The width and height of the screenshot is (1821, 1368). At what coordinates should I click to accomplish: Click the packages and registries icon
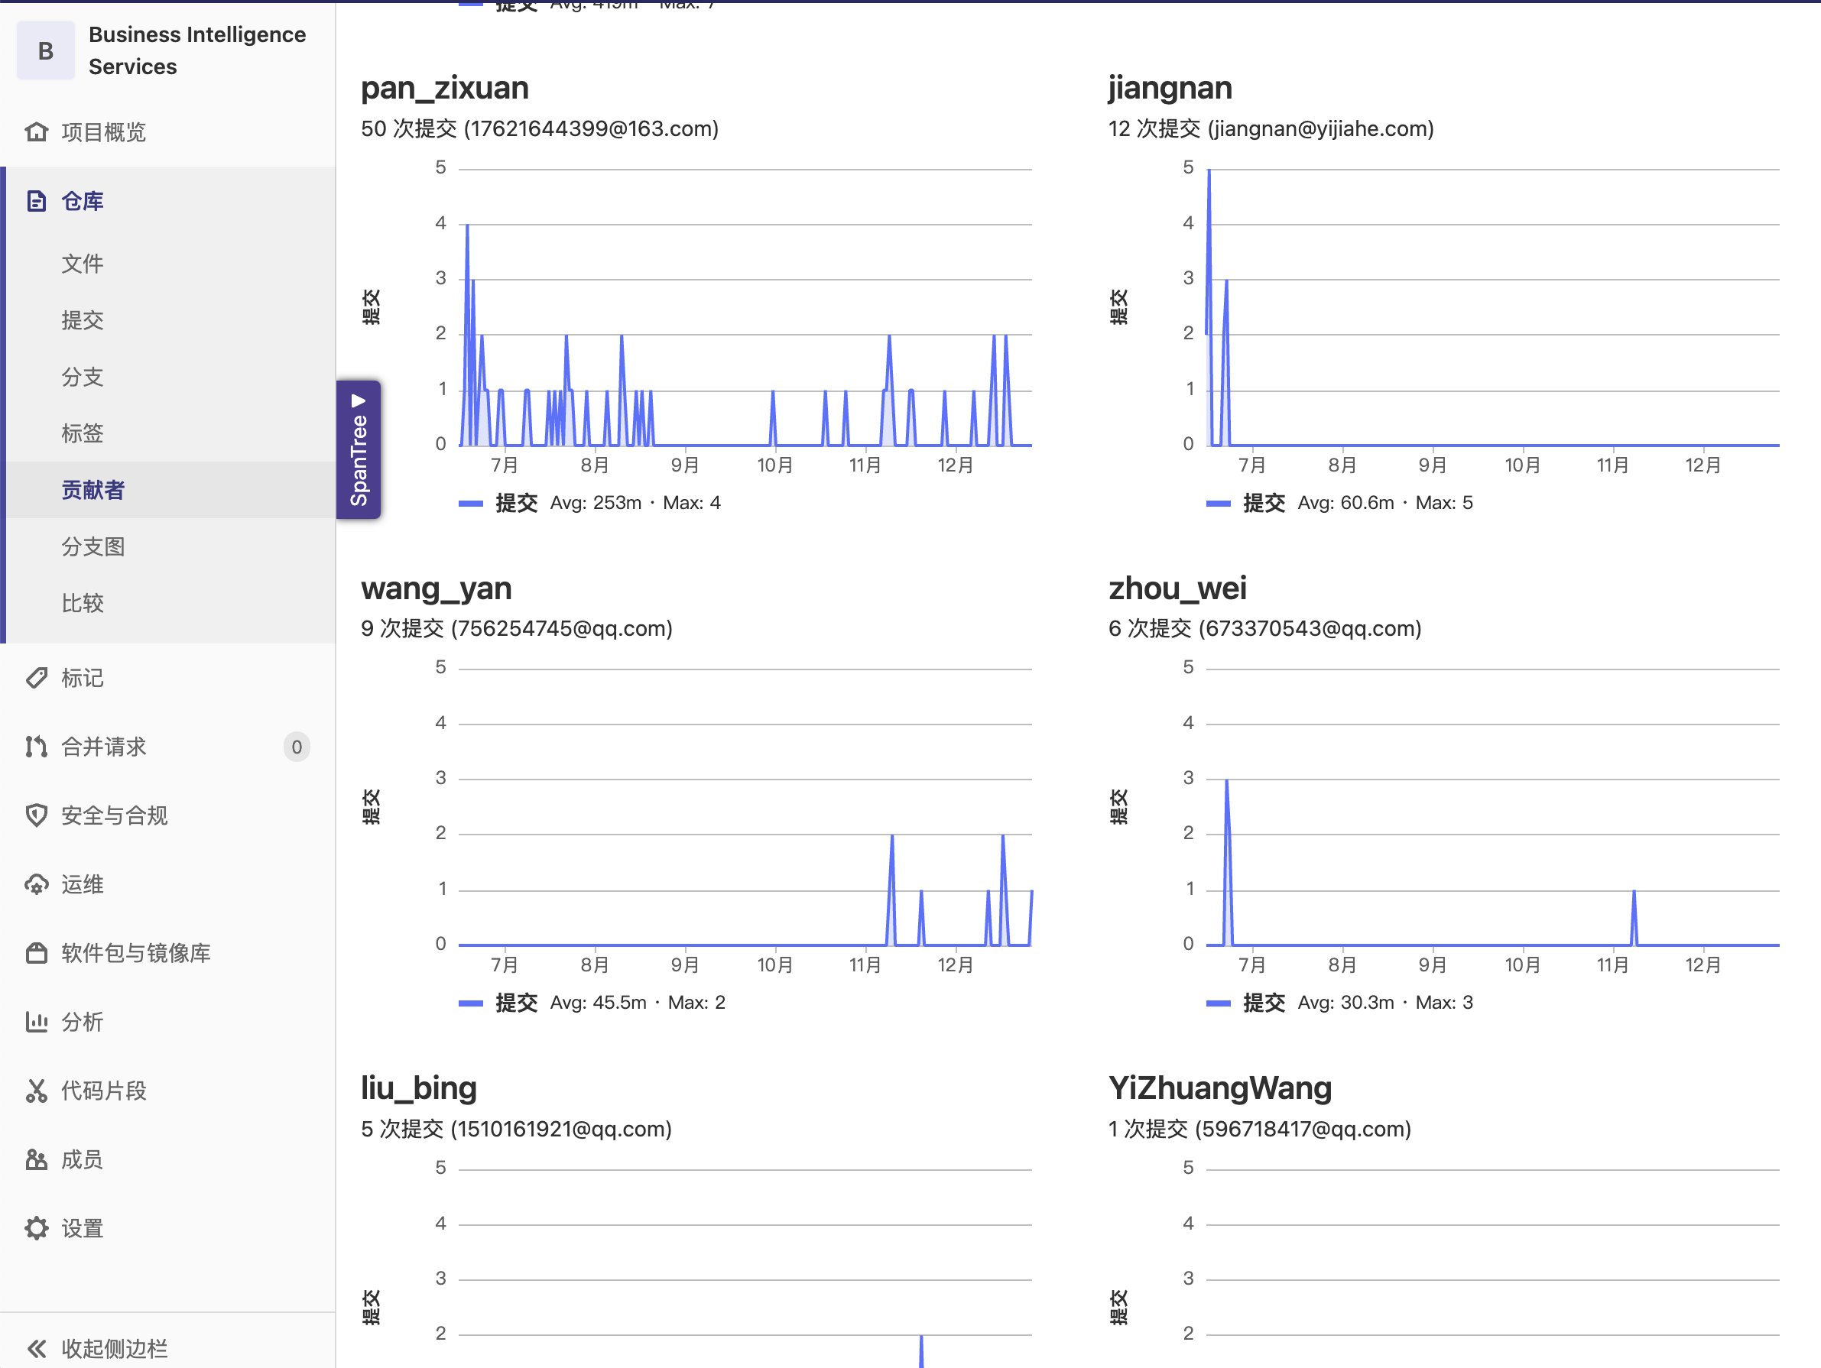coord(36,952)
